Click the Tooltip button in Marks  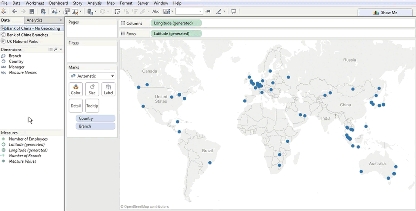92,106
